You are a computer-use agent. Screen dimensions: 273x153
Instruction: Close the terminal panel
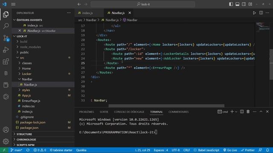pos(267,112)
